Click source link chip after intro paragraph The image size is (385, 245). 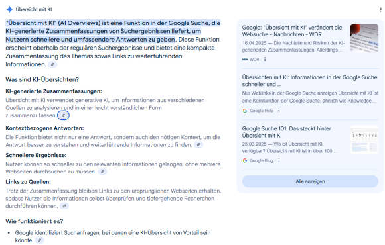pyautogui.click(x=52, y=64)
